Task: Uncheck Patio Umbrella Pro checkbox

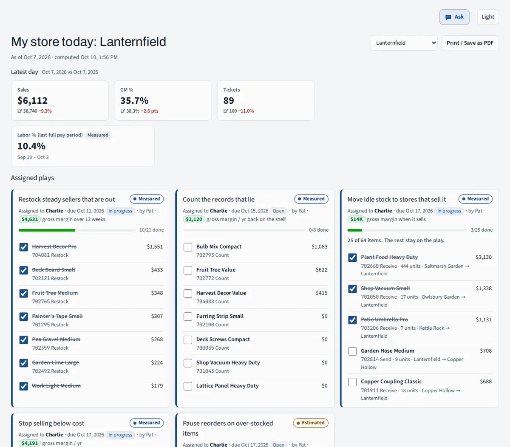Action: click(x=352, y=320)
